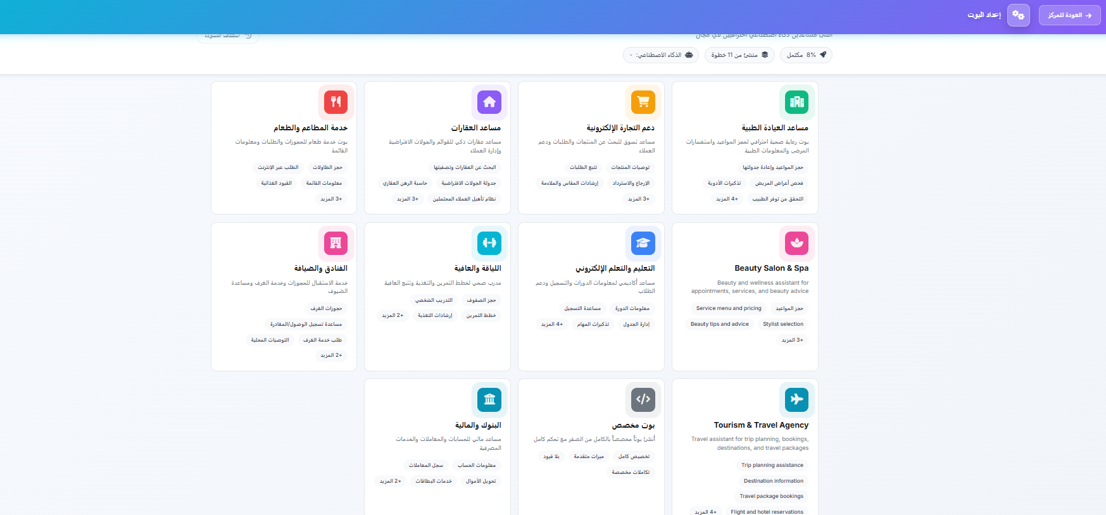Select the medical clinic assistant icon
The height and width of the screenshot is (515, 1106).
[x=796, y=102]
